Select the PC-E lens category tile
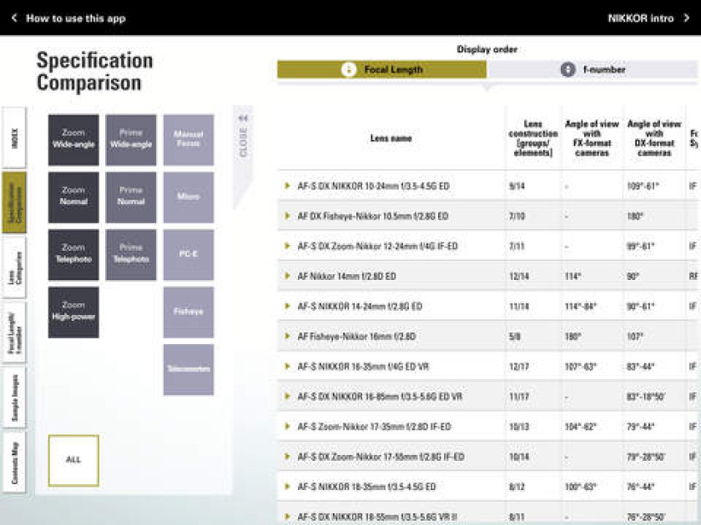The width and height of the screenshot is (701, 525). tap(189, 255)
